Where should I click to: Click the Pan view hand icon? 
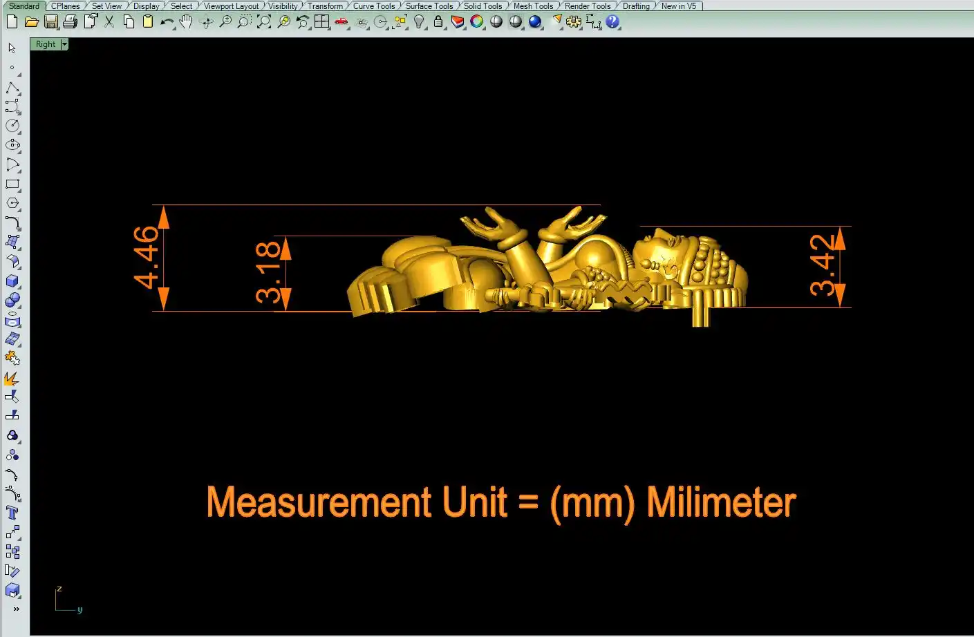click(185, 22)
